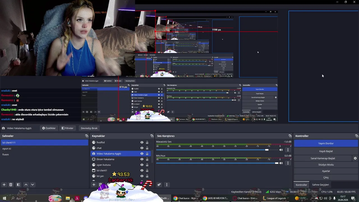Screen dimensions: 359x202
Task: Toggle visibility of lol client1 source
Action: (142, 171)
